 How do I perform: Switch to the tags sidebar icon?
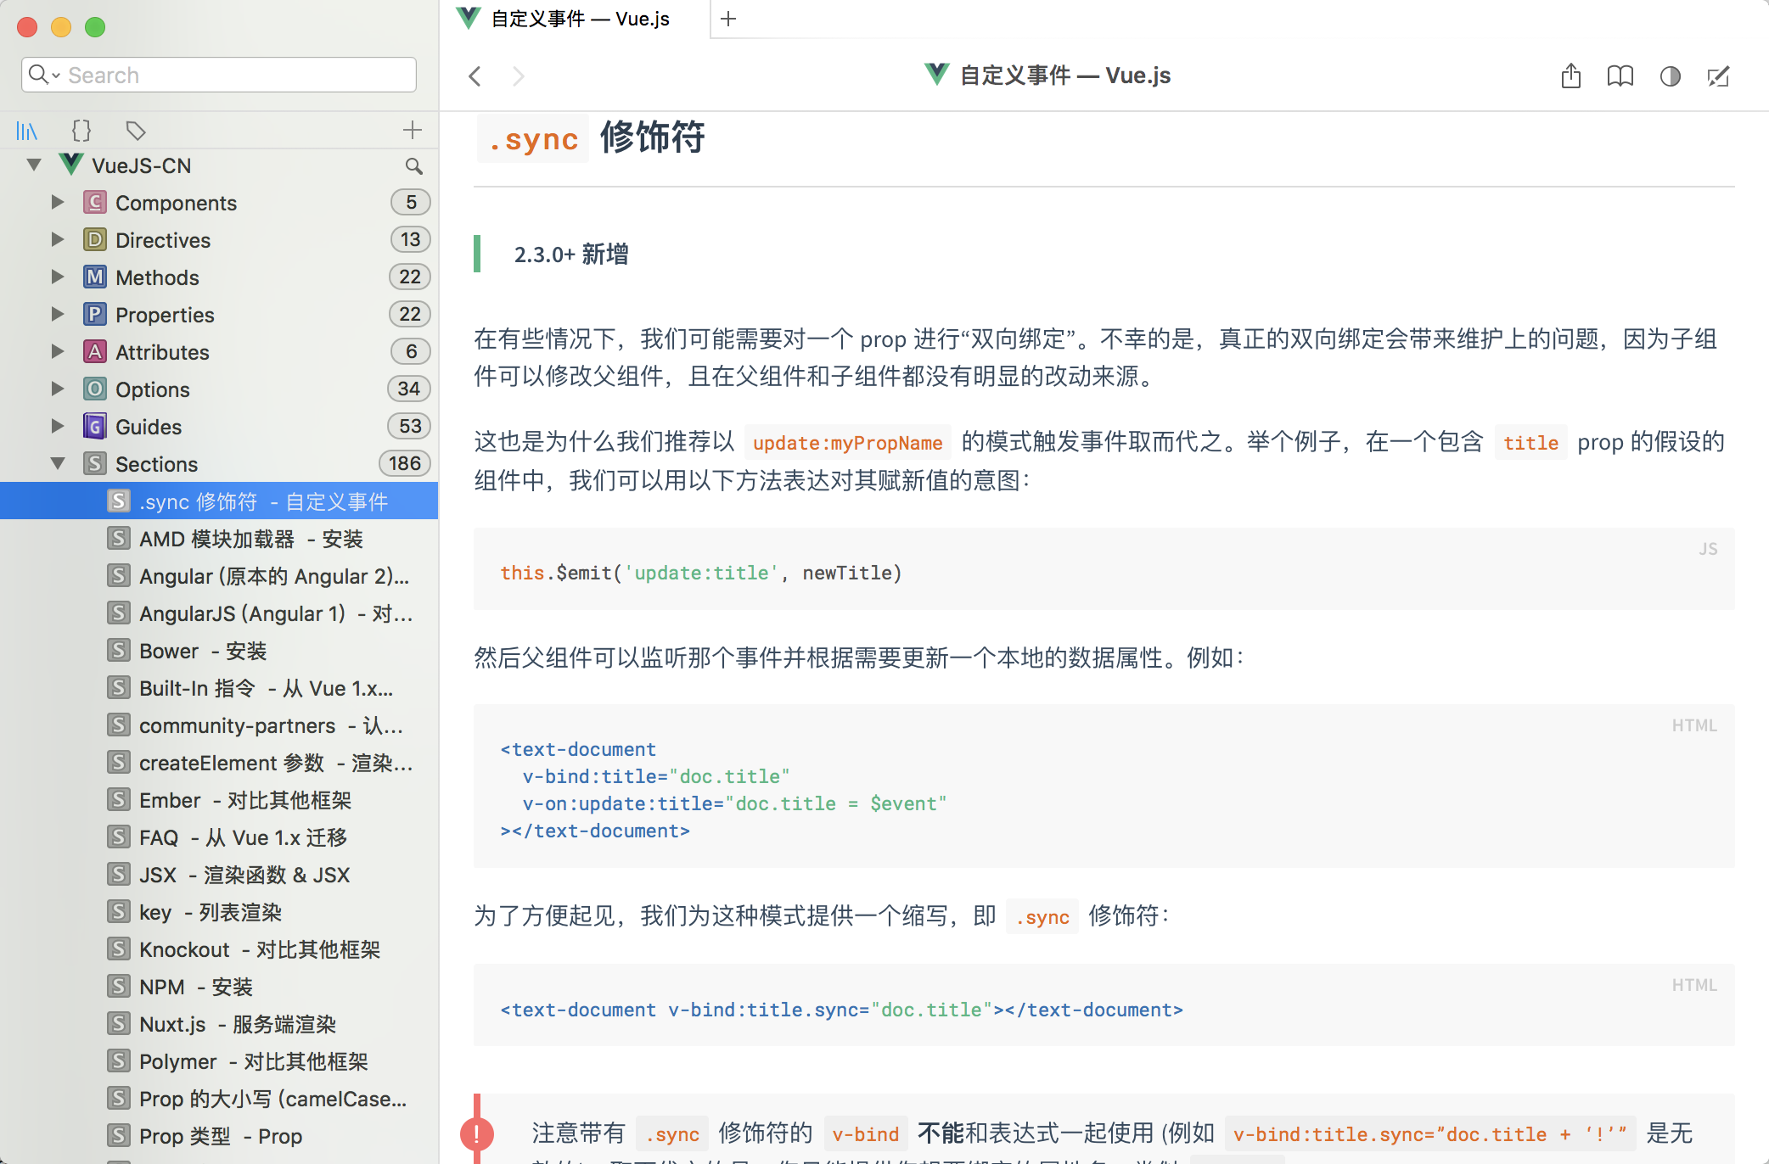pyautogui.click(x=136, y=131)
